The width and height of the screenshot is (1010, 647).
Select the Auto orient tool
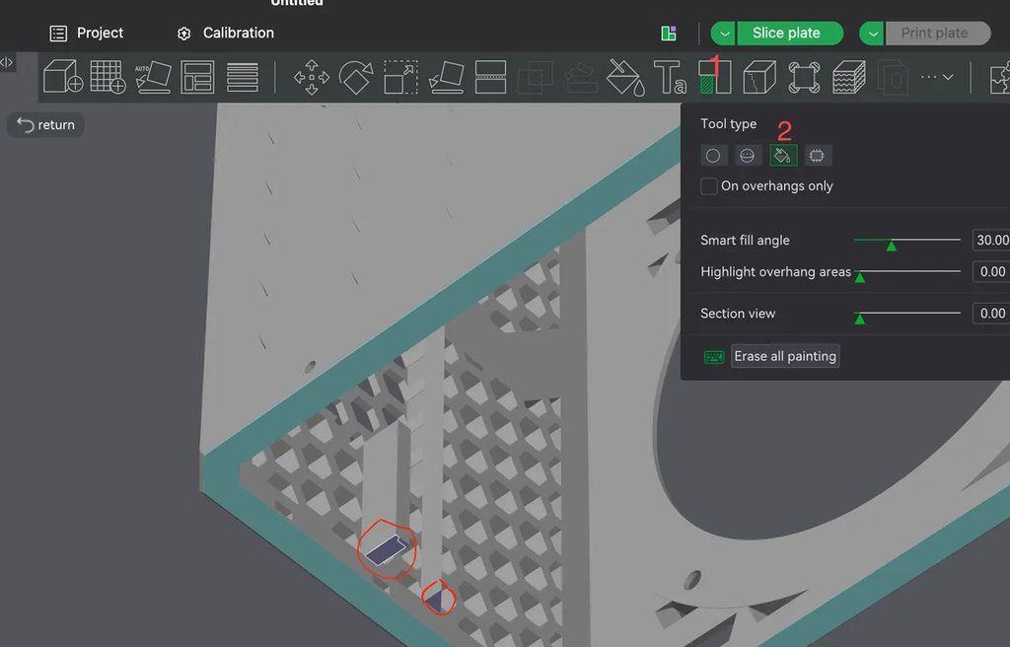(153, 77)
